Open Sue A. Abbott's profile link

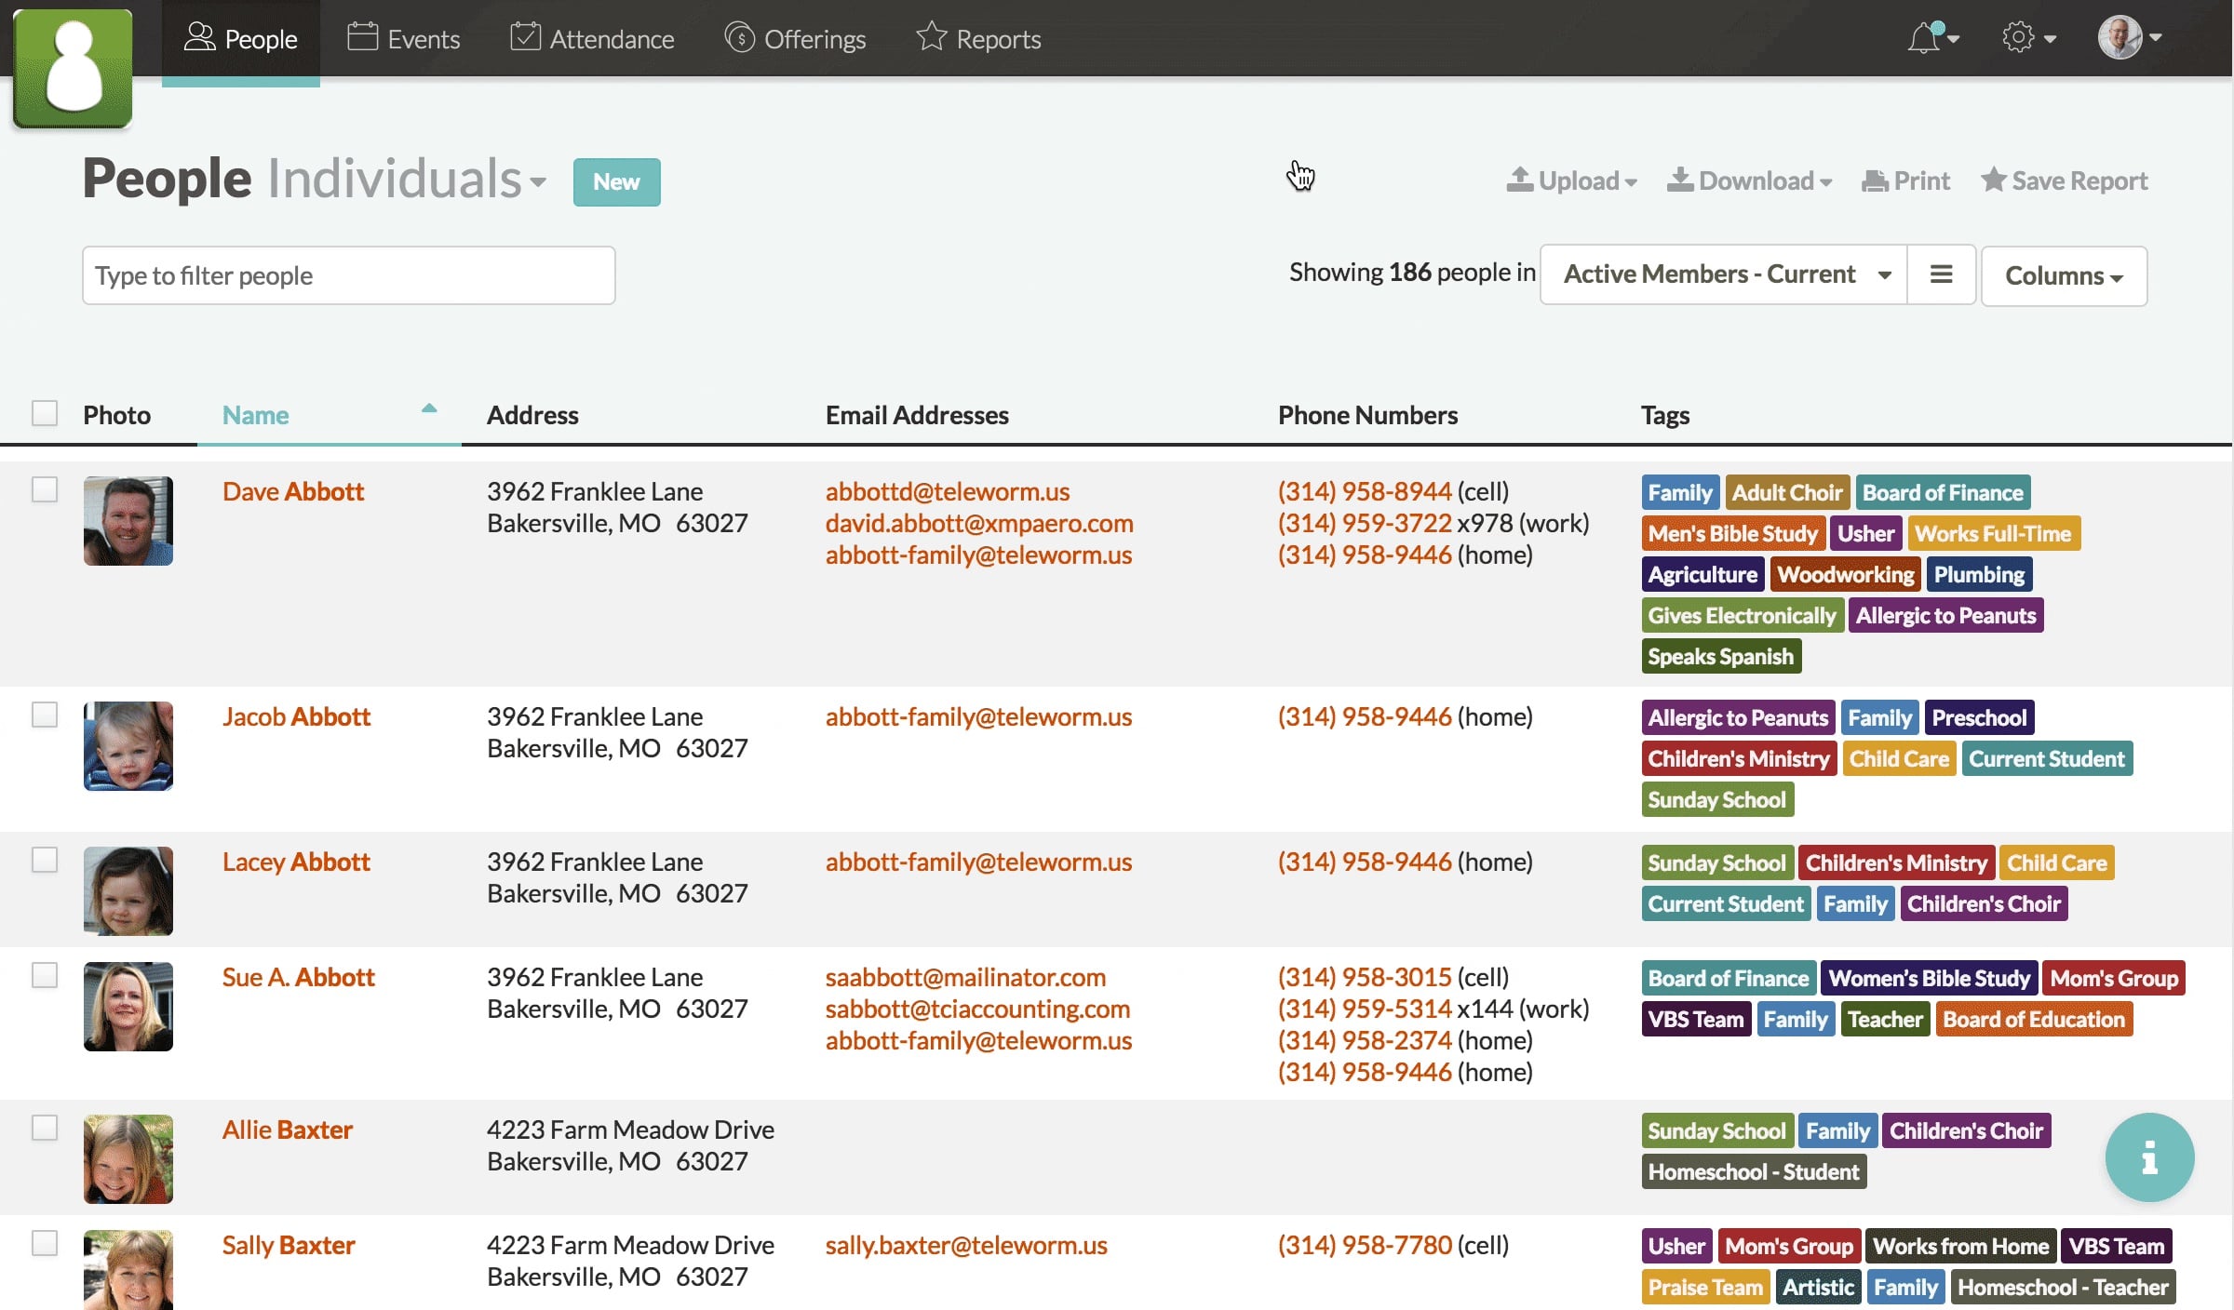[298, 977]
